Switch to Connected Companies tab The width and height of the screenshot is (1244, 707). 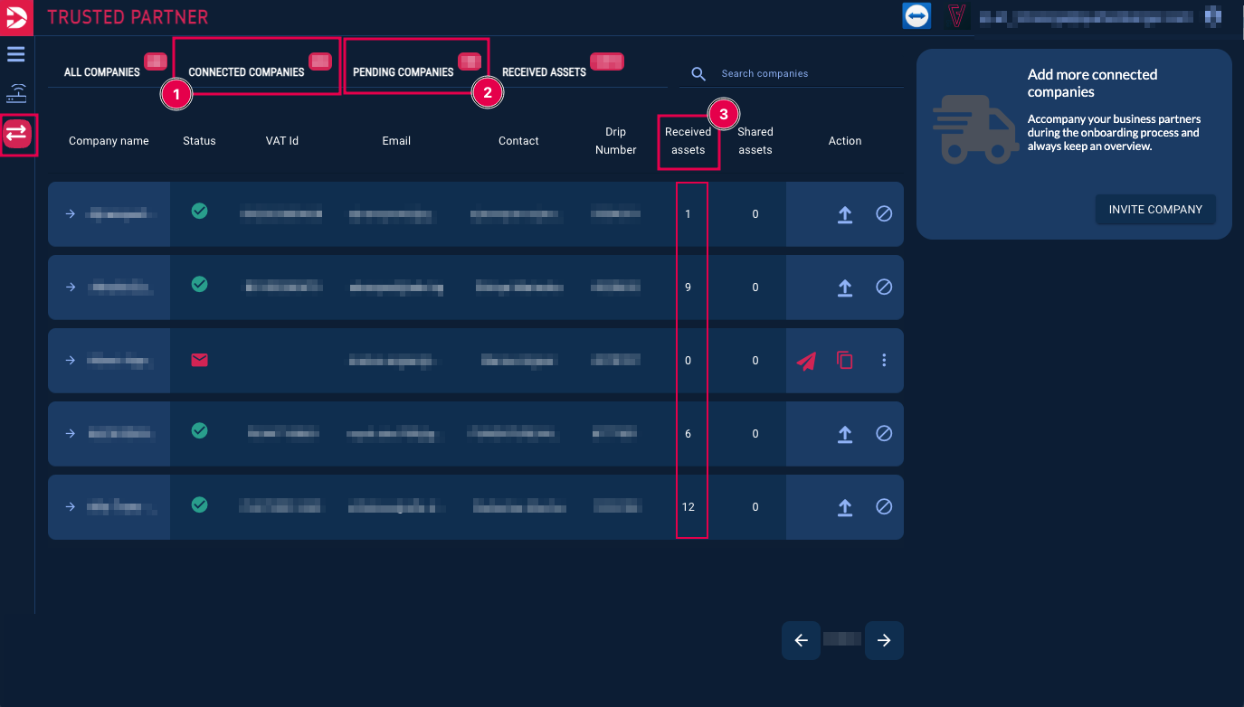tap(246, 72)
